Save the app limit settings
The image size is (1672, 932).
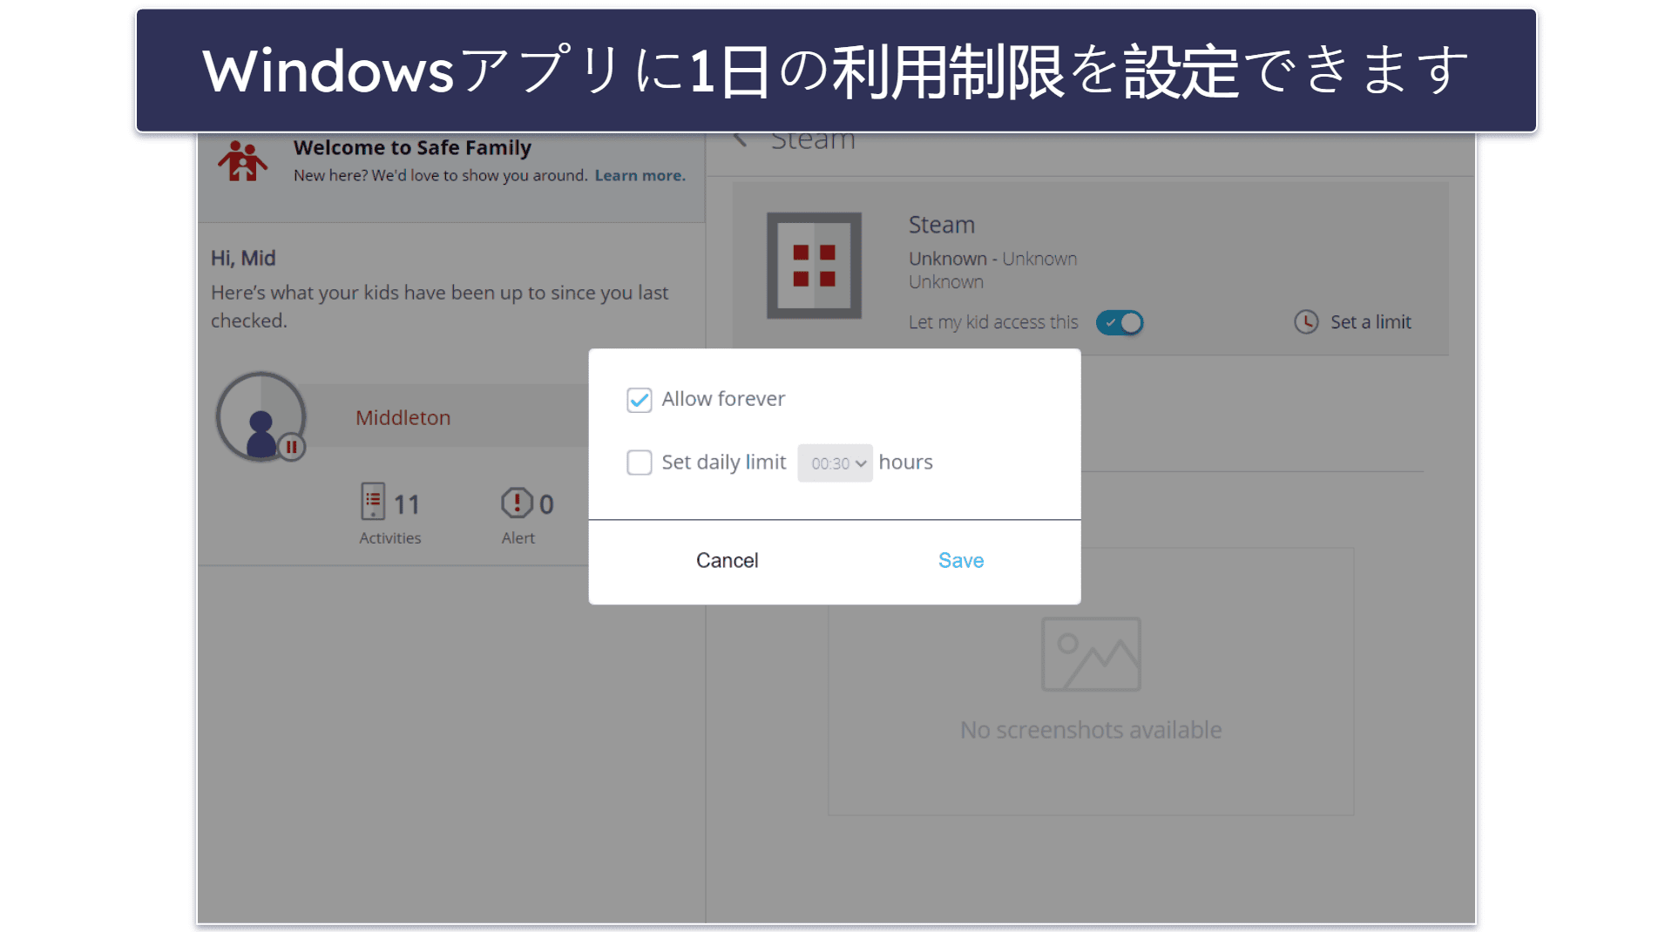pos(960,561)
